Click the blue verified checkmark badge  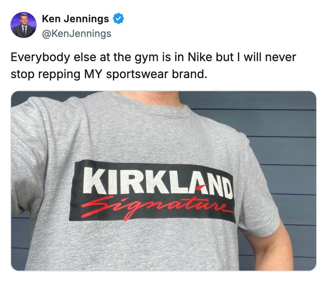pos(118,19)
